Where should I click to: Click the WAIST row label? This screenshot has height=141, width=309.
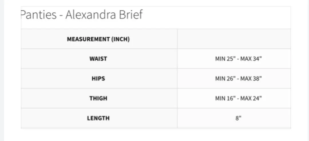pos(98,59)
